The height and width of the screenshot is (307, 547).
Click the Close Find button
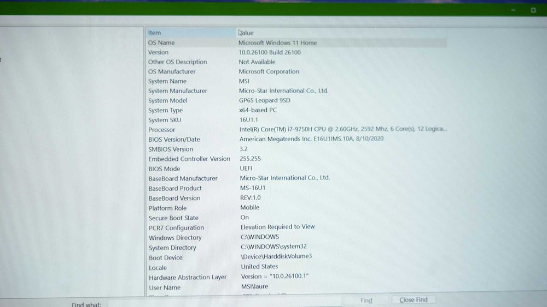[414, 300]
